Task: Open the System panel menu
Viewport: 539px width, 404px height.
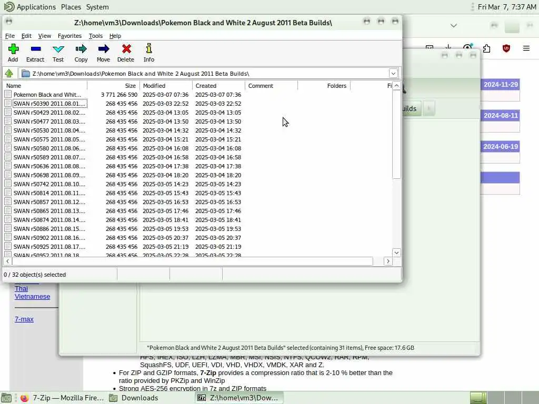Action: (97, 7)
